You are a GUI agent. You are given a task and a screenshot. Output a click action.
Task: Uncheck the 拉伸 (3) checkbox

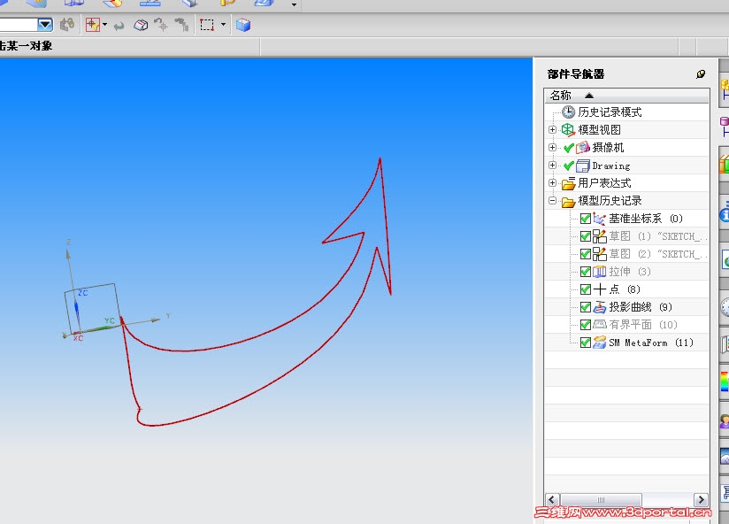point(586,272)
